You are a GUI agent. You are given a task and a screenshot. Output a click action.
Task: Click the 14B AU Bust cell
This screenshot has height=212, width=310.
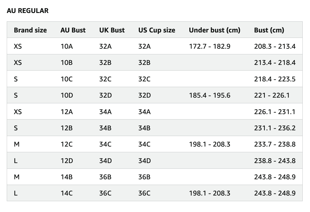click(x=67, y=177)
